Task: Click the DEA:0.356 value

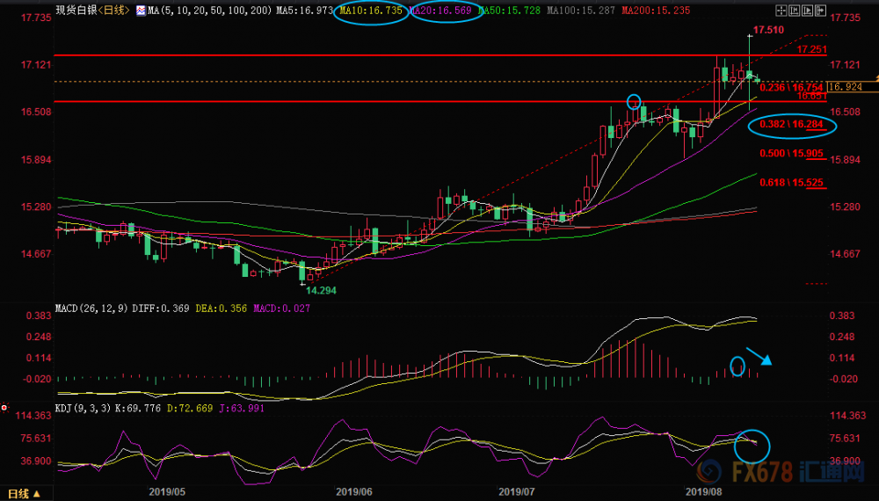Action: click(221, 309)
